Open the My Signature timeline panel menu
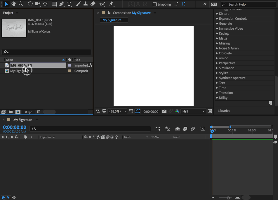Screen dimensions: 278x200 point(37,120)
